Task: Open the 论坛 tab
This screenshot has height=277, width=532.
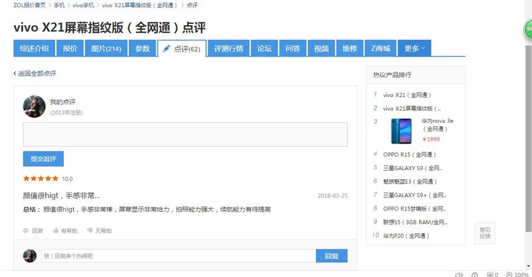Action: (x=264, y=48)
